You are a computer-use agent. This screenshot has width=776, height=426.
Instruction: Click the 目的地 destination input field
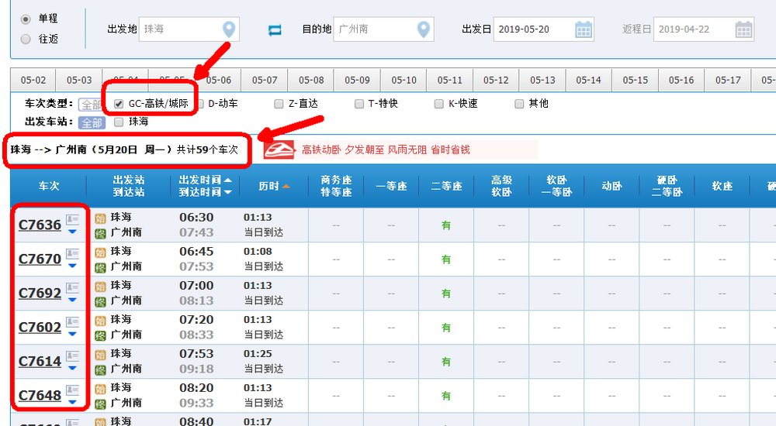tap(383, 29)
